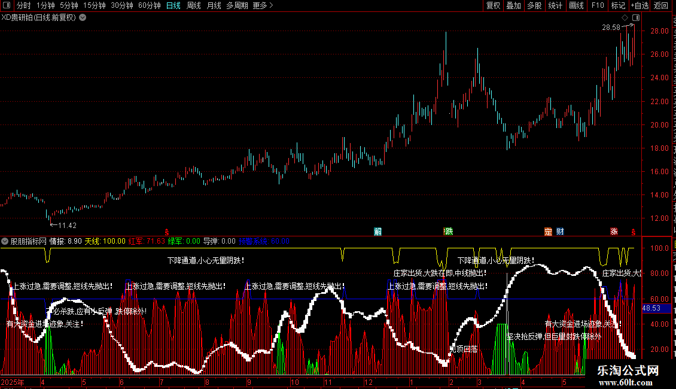676x389 pixels.
Task: Open the 统计 statistics tool
Action: [555, 5]
